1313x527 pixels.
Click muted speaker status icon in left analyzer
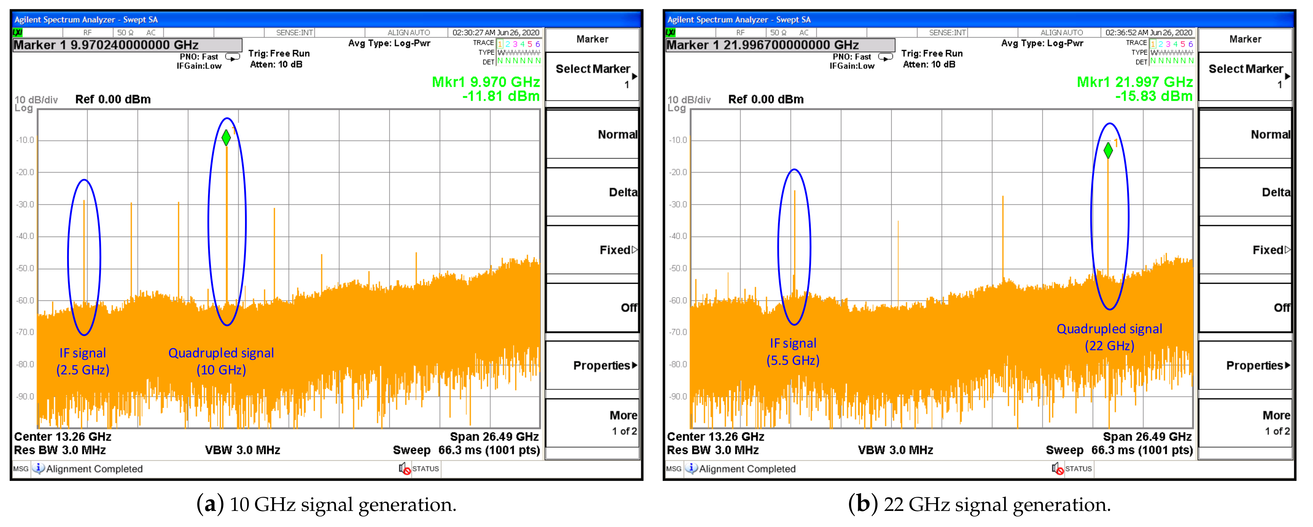tap(405, 469)
